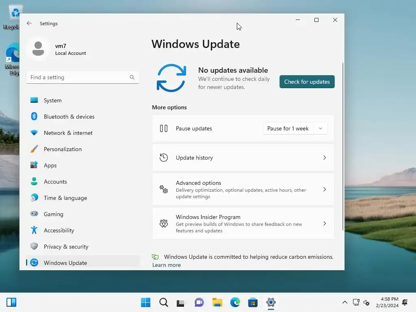Click the Privacy & security shield icon
The image size is (416, 312).
34,246
